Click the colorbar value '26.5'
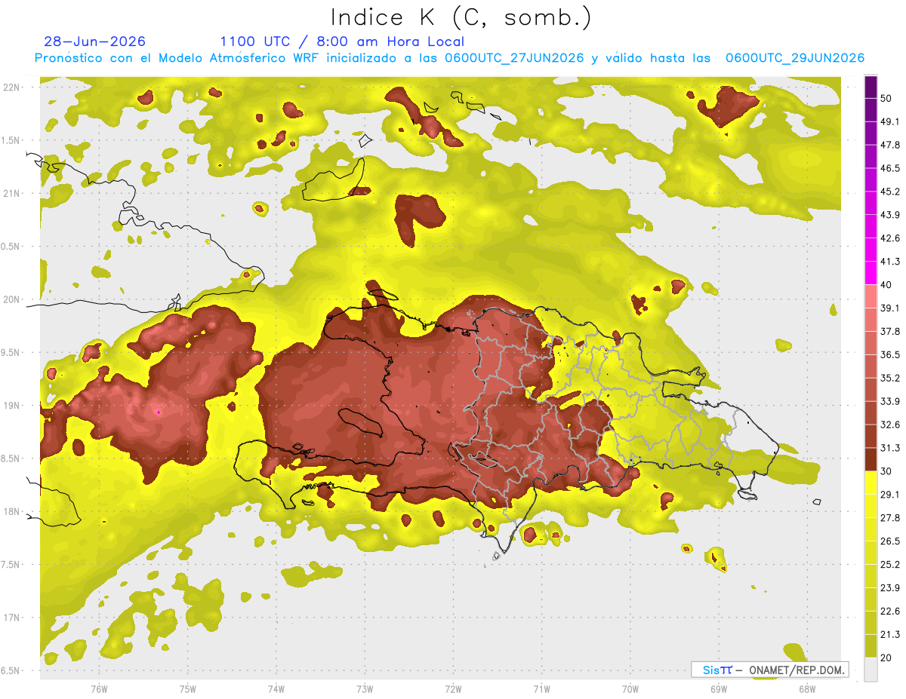Image resolution: width=906 pixels, height=699 pixels. [x=890, y=541]
